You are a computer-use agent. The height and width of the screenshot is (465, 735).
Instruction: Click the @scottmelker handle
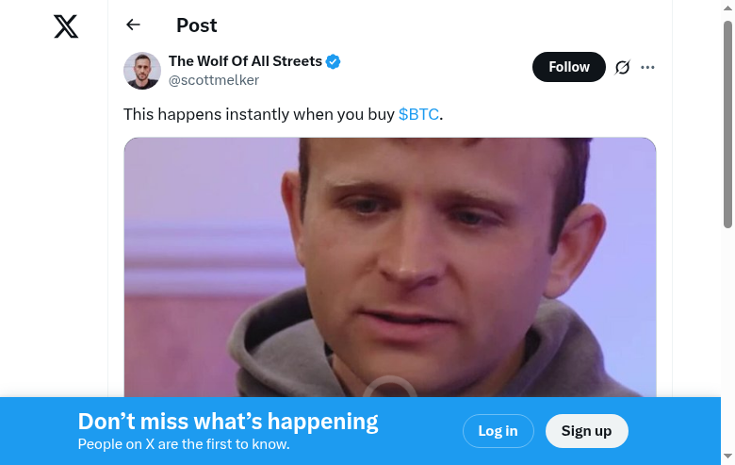[214, 81]
